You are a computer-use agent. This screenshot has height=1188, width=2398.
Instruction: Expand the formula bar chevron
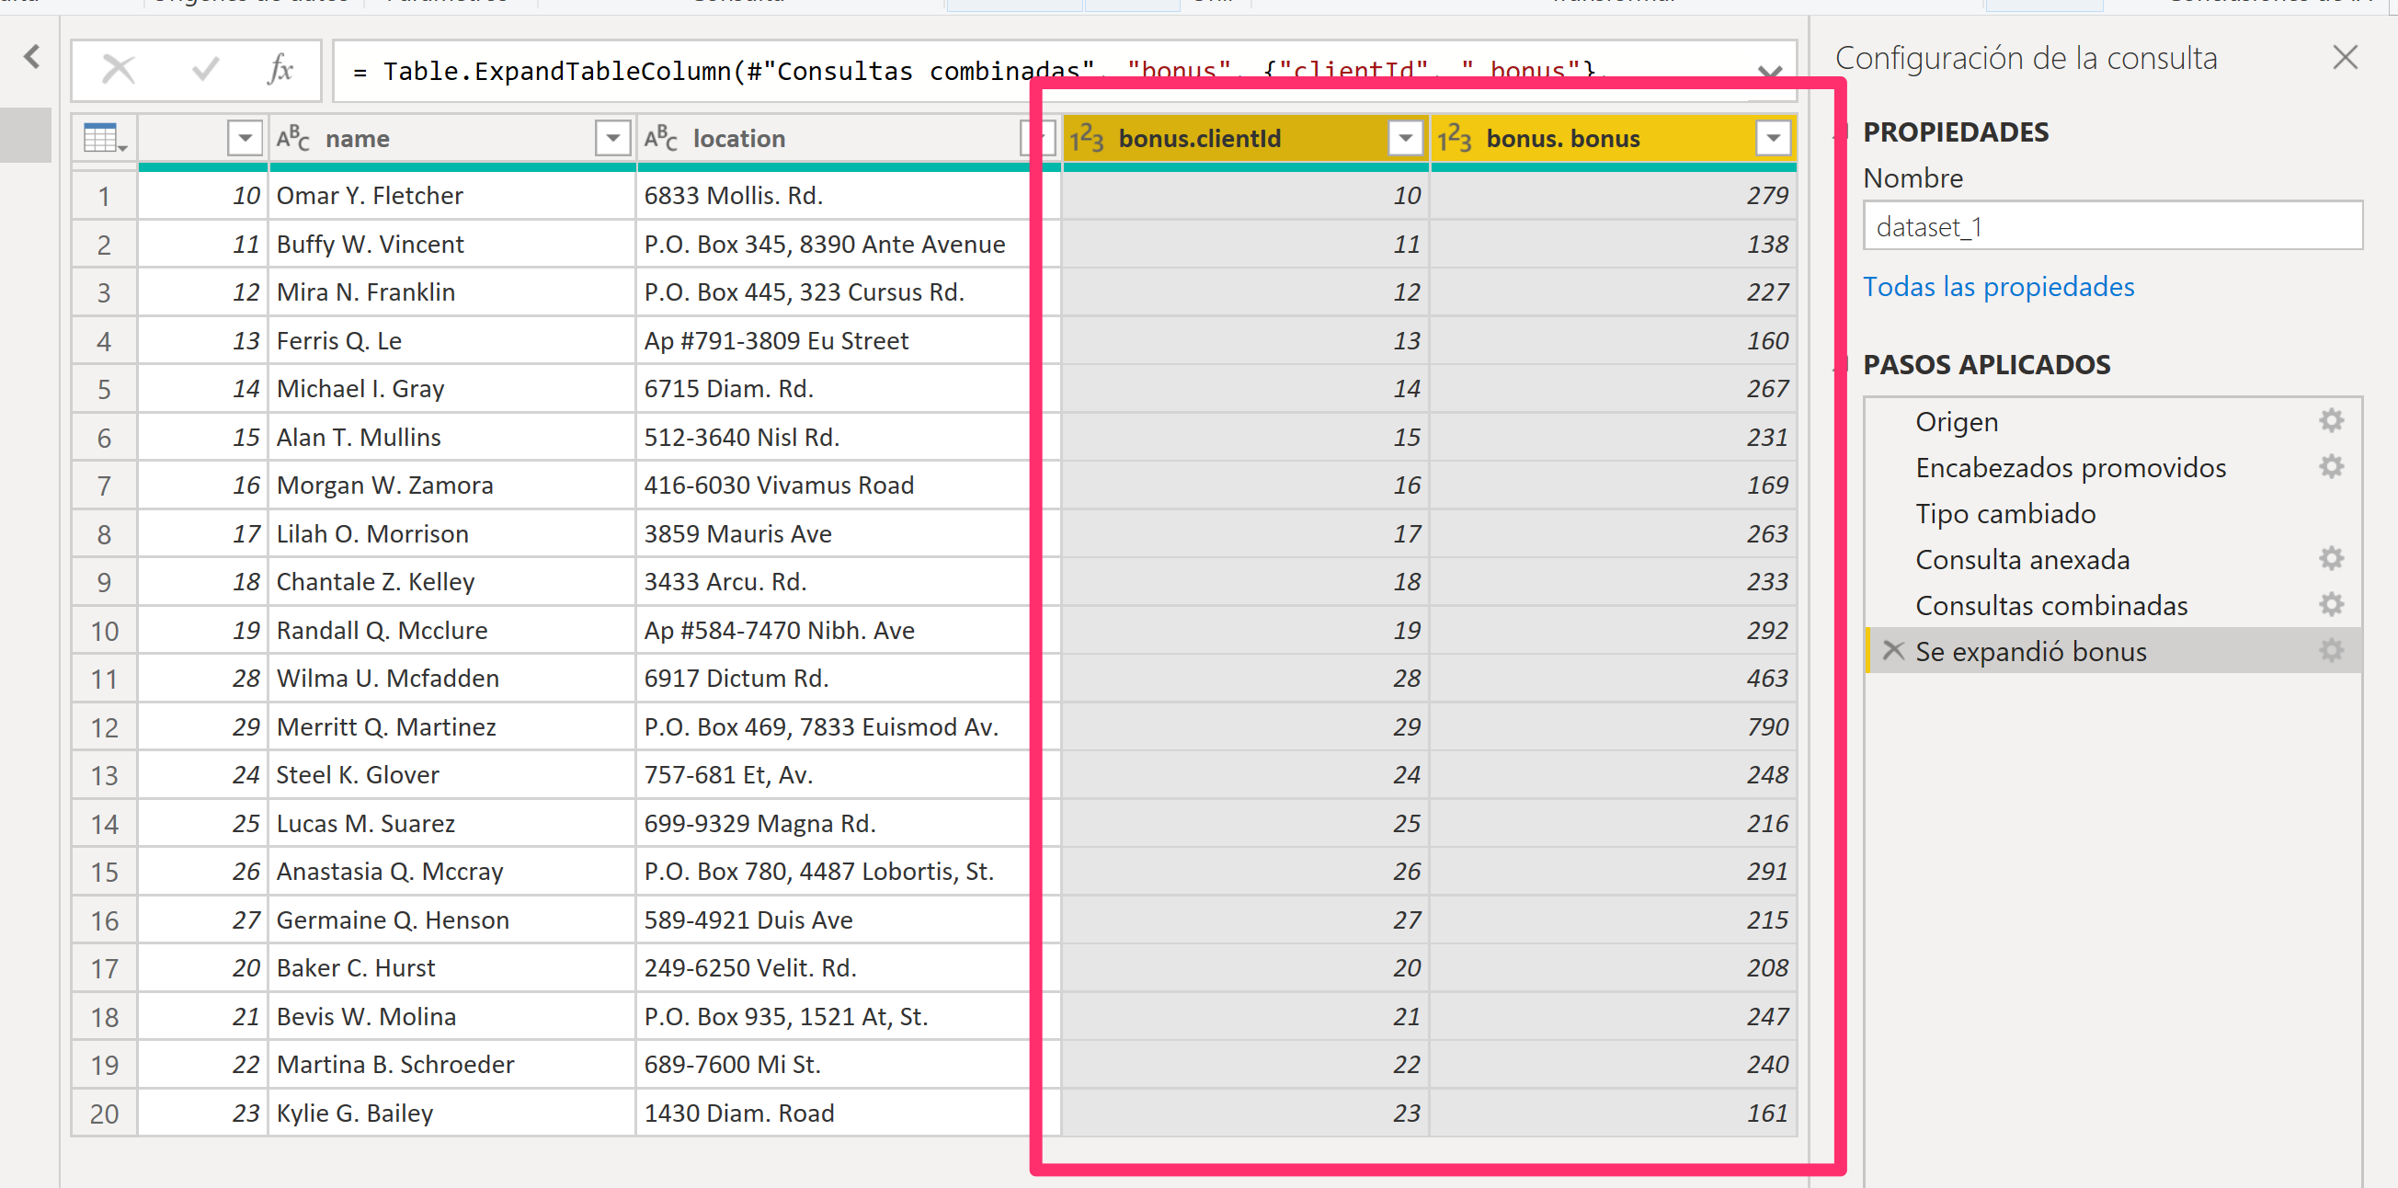pyautogui.click(x=1769, y=72)
